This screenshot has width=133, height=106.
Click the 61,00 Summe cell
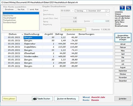pos(72,37)
